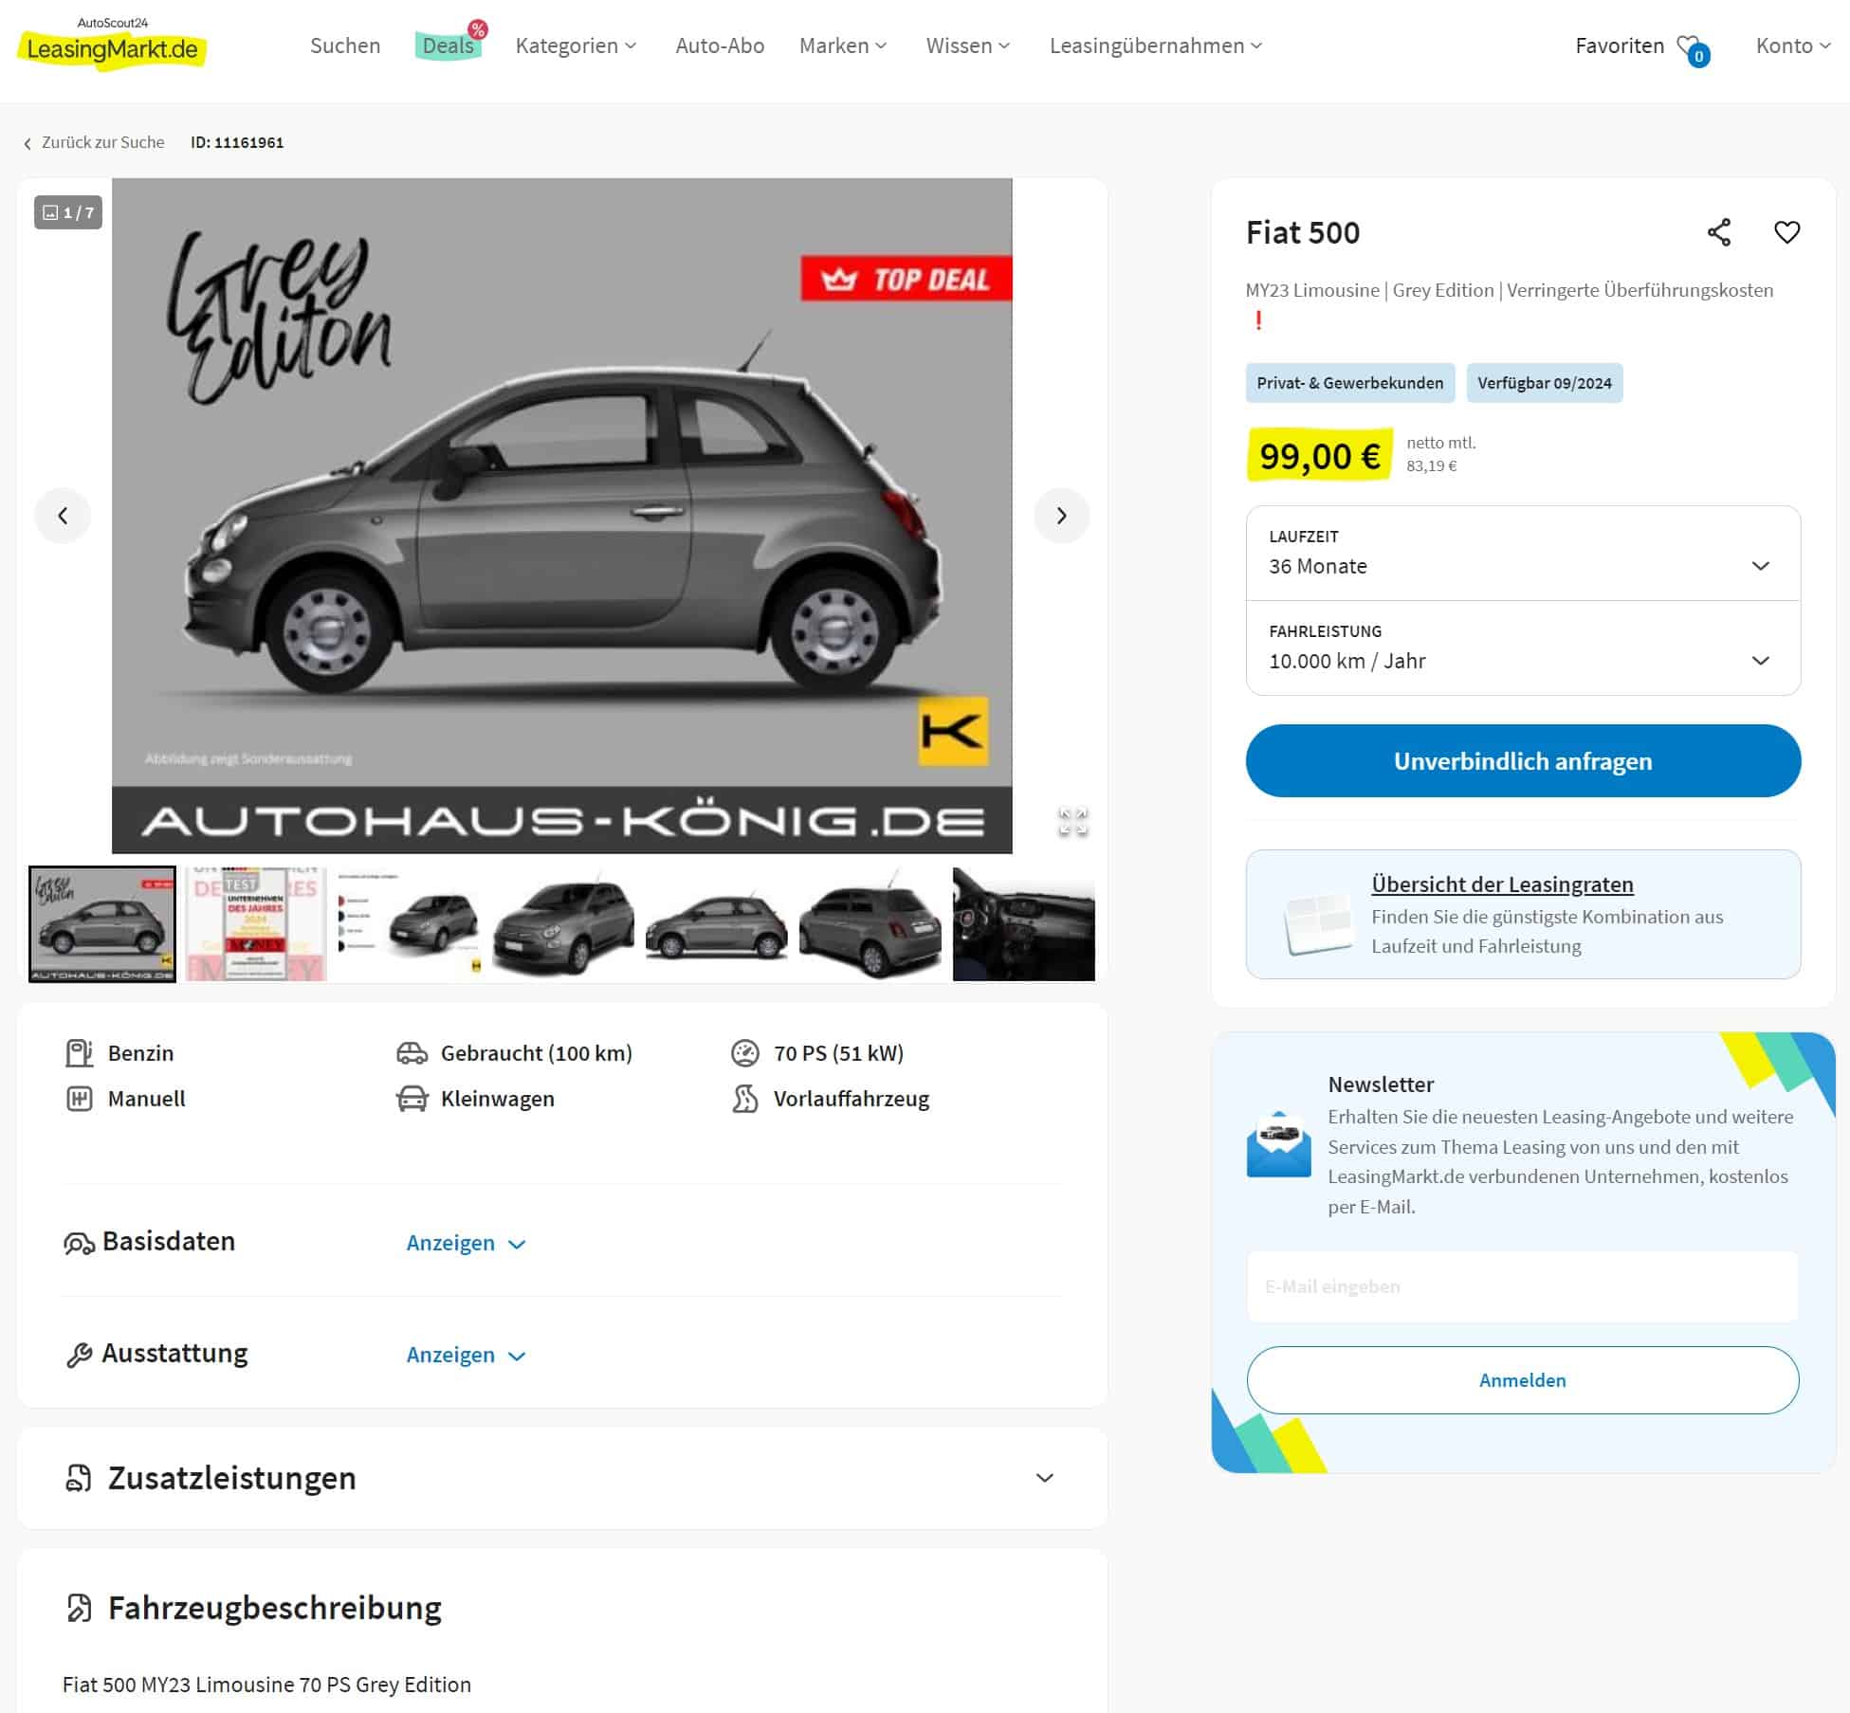
Task: Select the sixth thumbnail rear-view car
Action: [870, 923]
